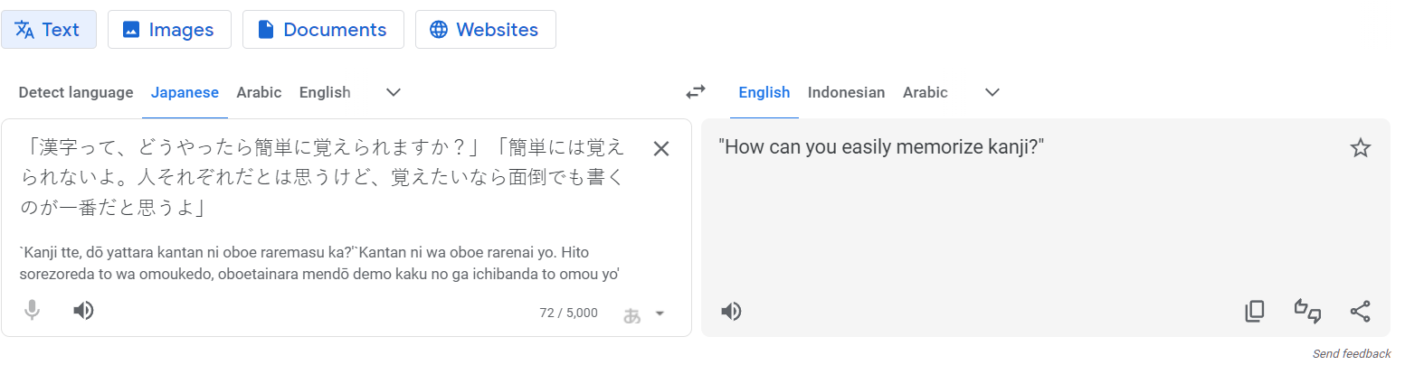This screenshot has width=1405, height=365.
Task: Click the Send feedback link
Action: (x=1352, y=353)
